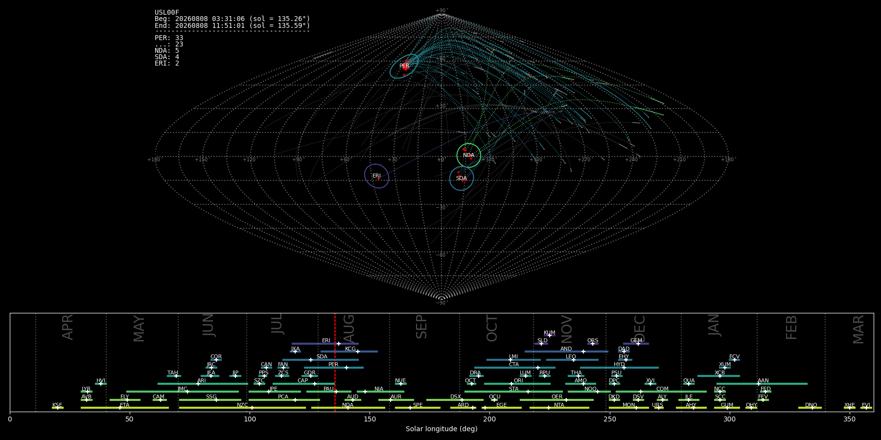Select the KCG activity bar
This screenshot has width=881, height=440.
click(349, 352)
